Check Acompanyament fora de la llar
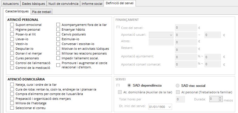The width and height of the screenshot is (238, 113). tap(58, 25)
